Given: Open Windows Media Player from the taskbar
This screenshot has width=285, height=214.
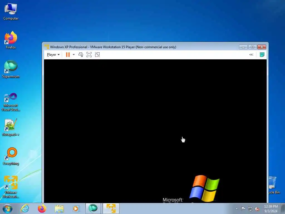Looking at the screenshot, I should (x=76, y=208).
